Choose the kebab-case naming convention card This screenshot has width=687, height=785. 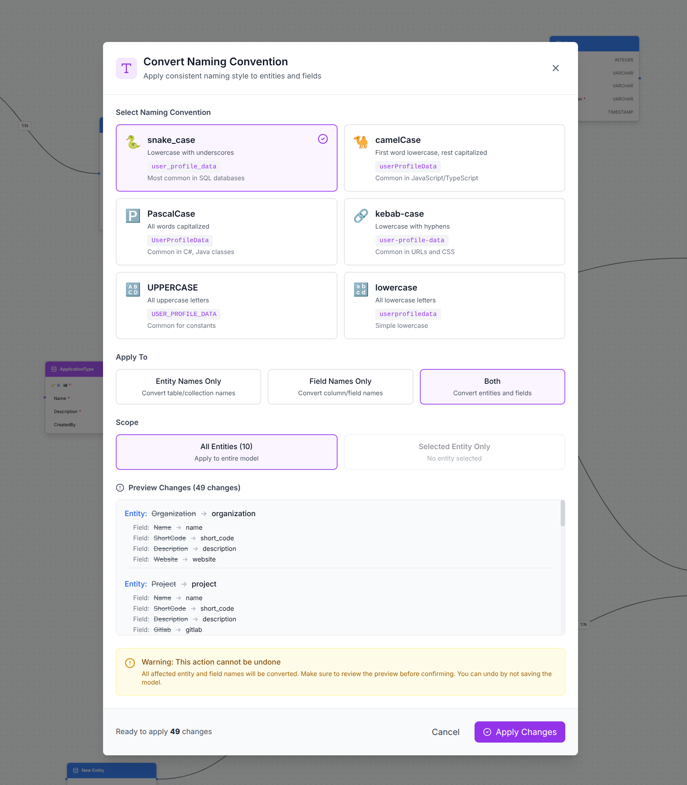[x=454, y=232]
